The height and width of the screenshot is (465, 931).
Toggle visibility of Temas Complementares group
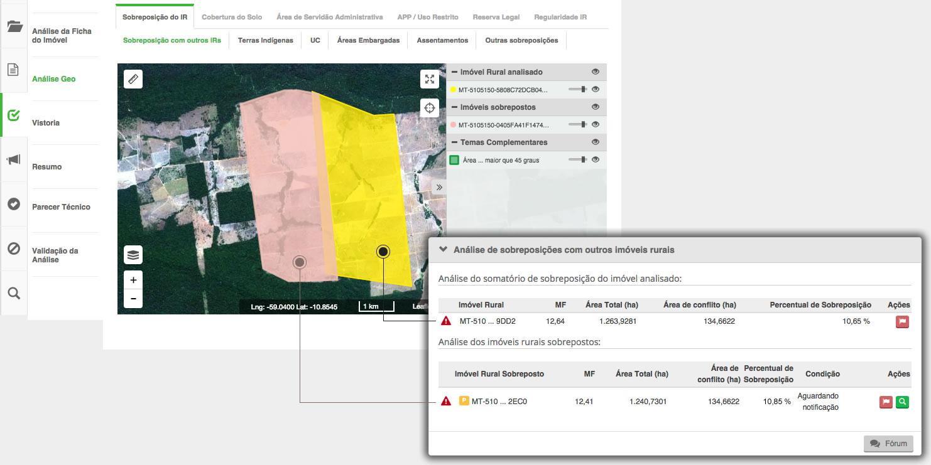point(595,142)
